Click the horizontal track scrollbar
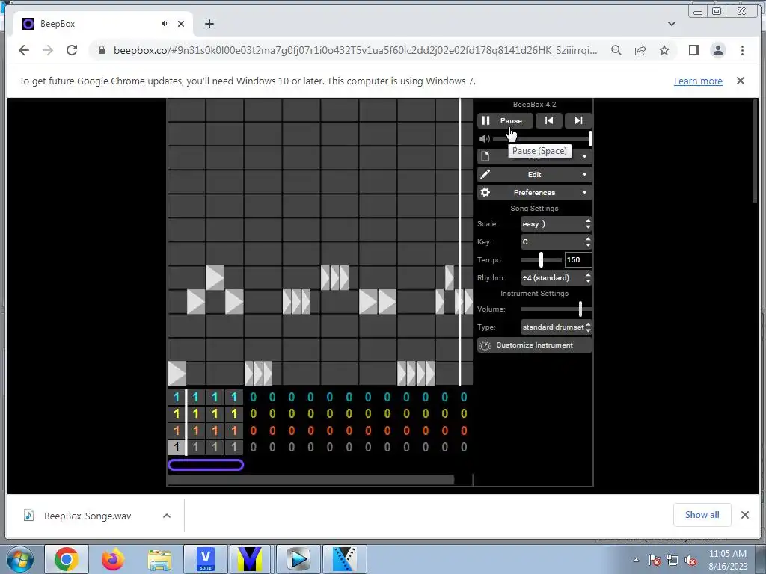This screenshot has height=574, width=766. click(x=310, y=480)
